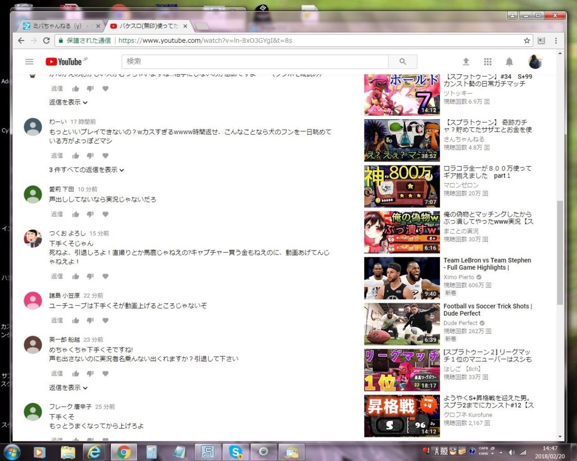Heart the comment by つくお よろし
Screen dimensions: 577x461
pyautogui.click(x=105, y=276)
